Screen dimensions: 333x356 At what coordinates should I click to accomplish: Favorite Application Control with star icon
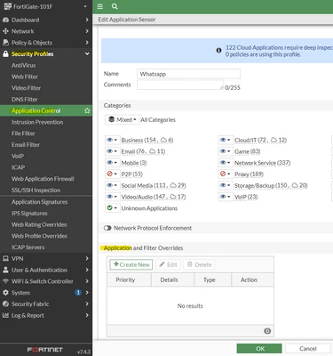87,110
